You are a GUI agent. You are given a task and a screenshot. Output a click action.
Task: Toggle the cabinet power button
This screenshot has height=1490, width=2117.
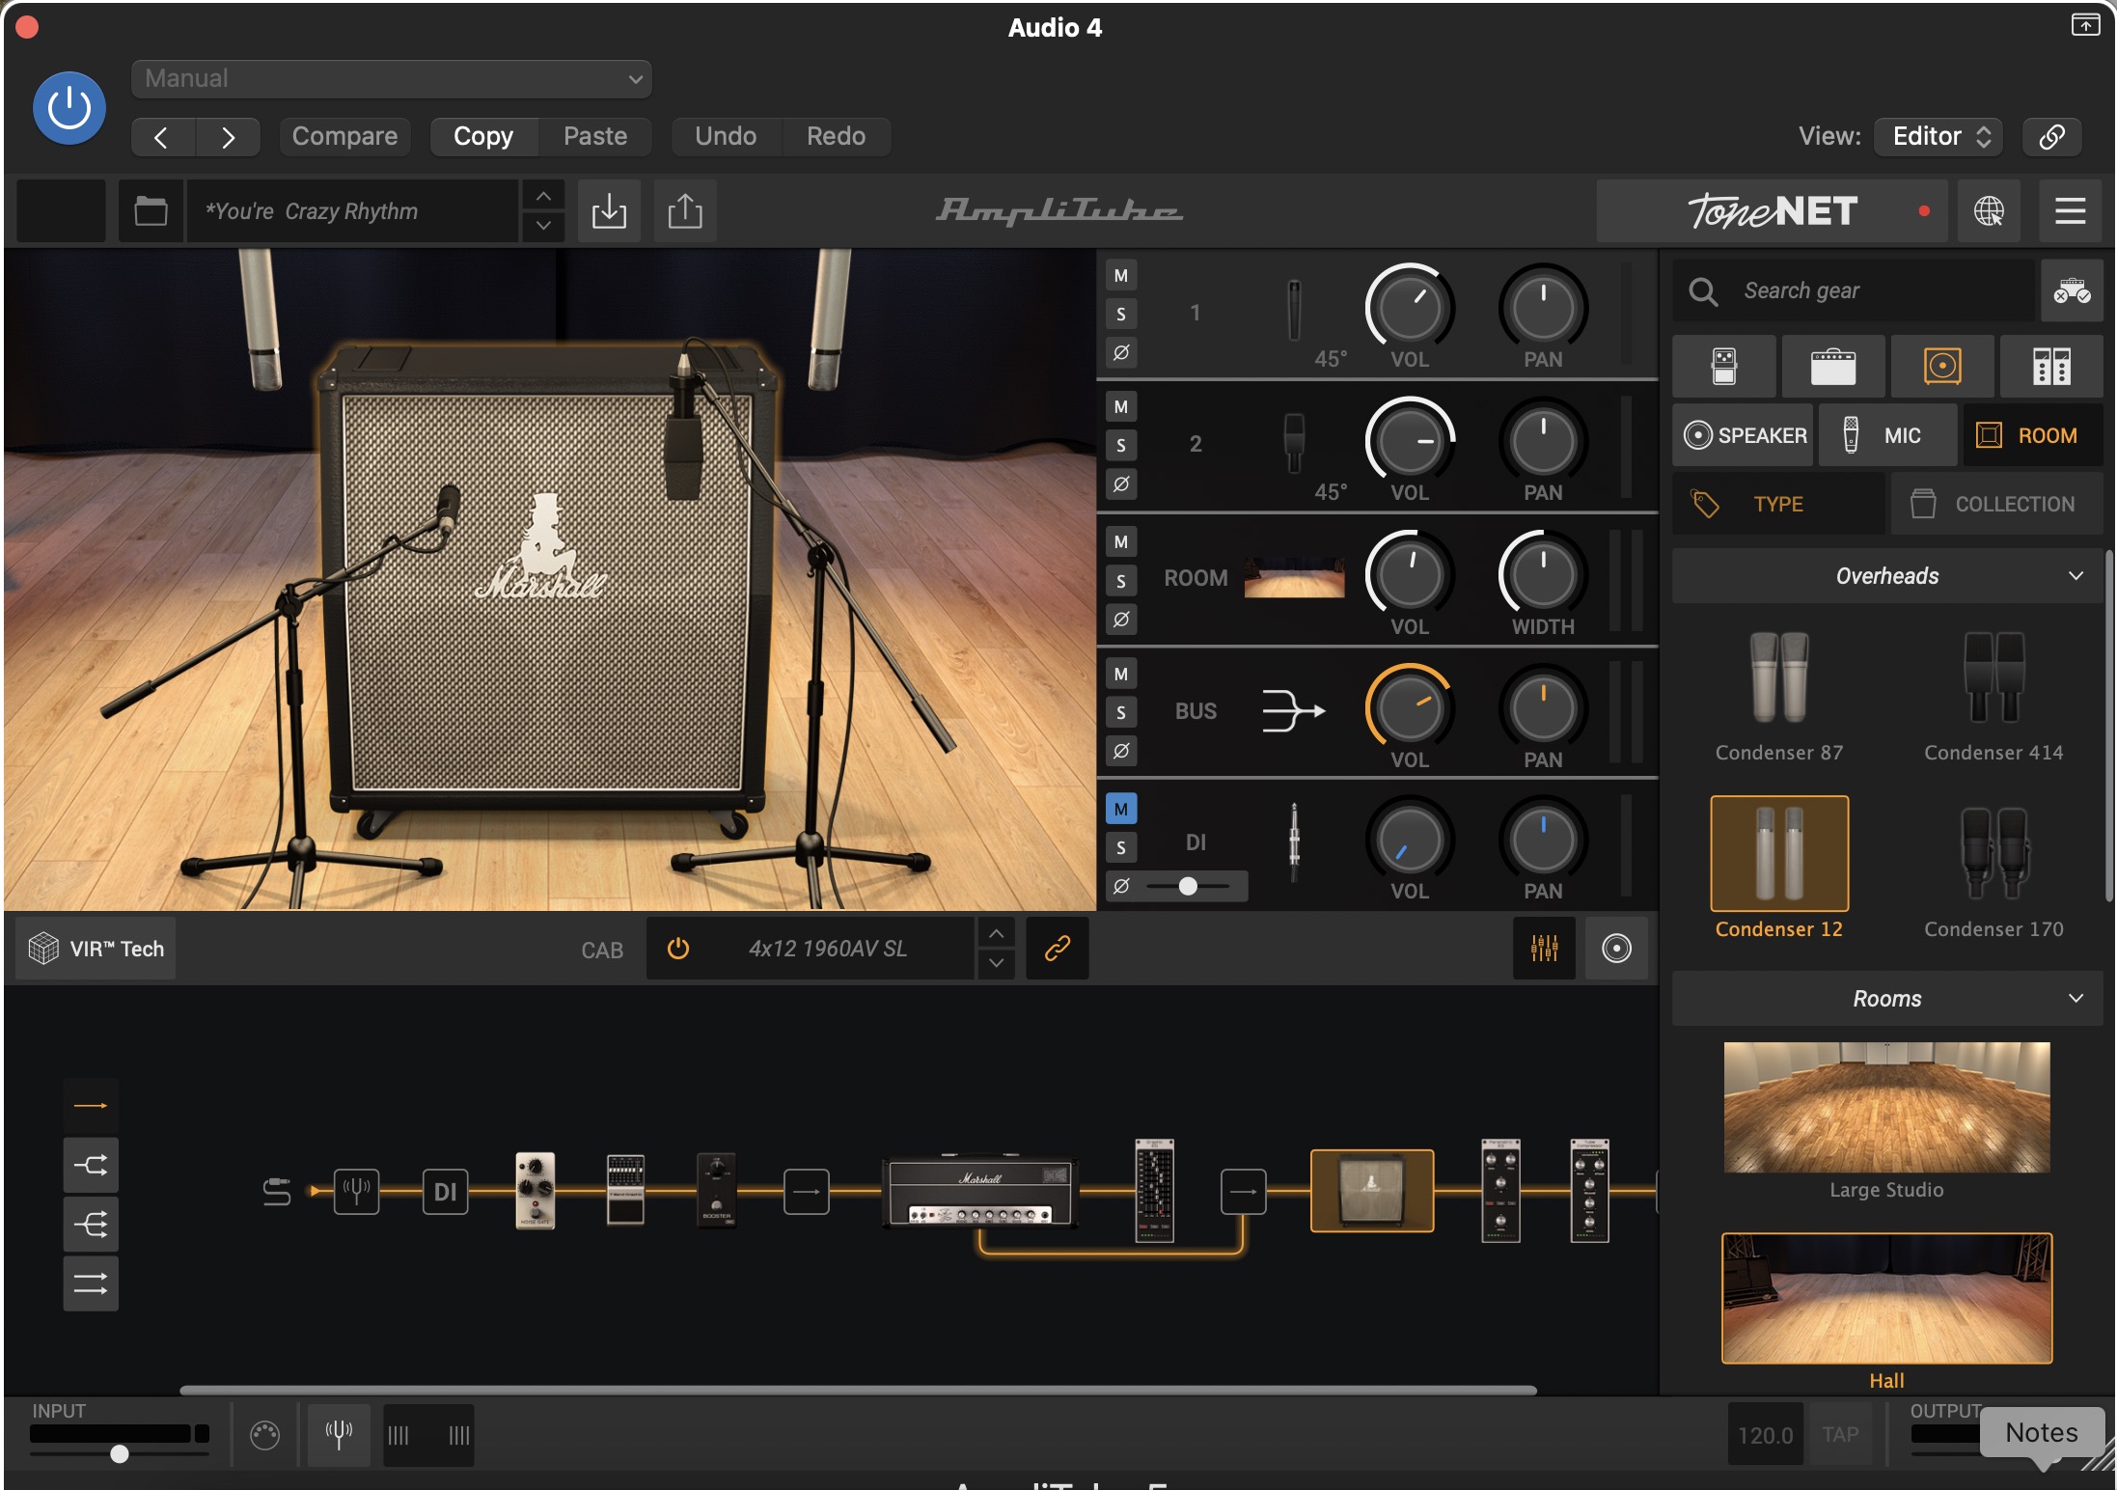[678, 949]
